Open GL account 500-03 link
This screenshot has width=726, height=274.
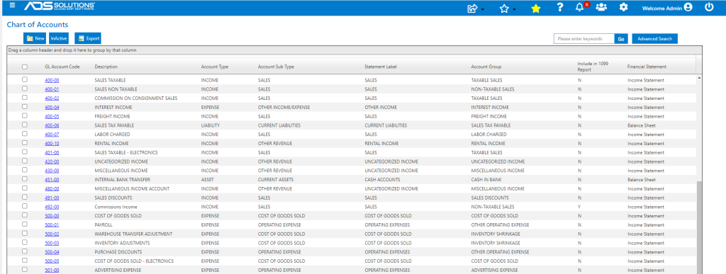52,243
